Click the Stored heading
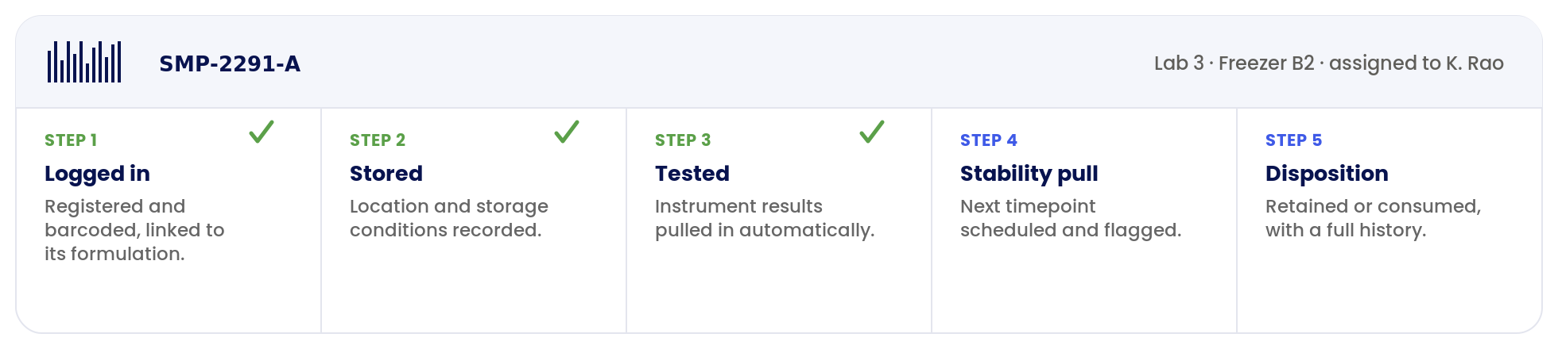Screen dimensions: 1558x349 (386, 174)
